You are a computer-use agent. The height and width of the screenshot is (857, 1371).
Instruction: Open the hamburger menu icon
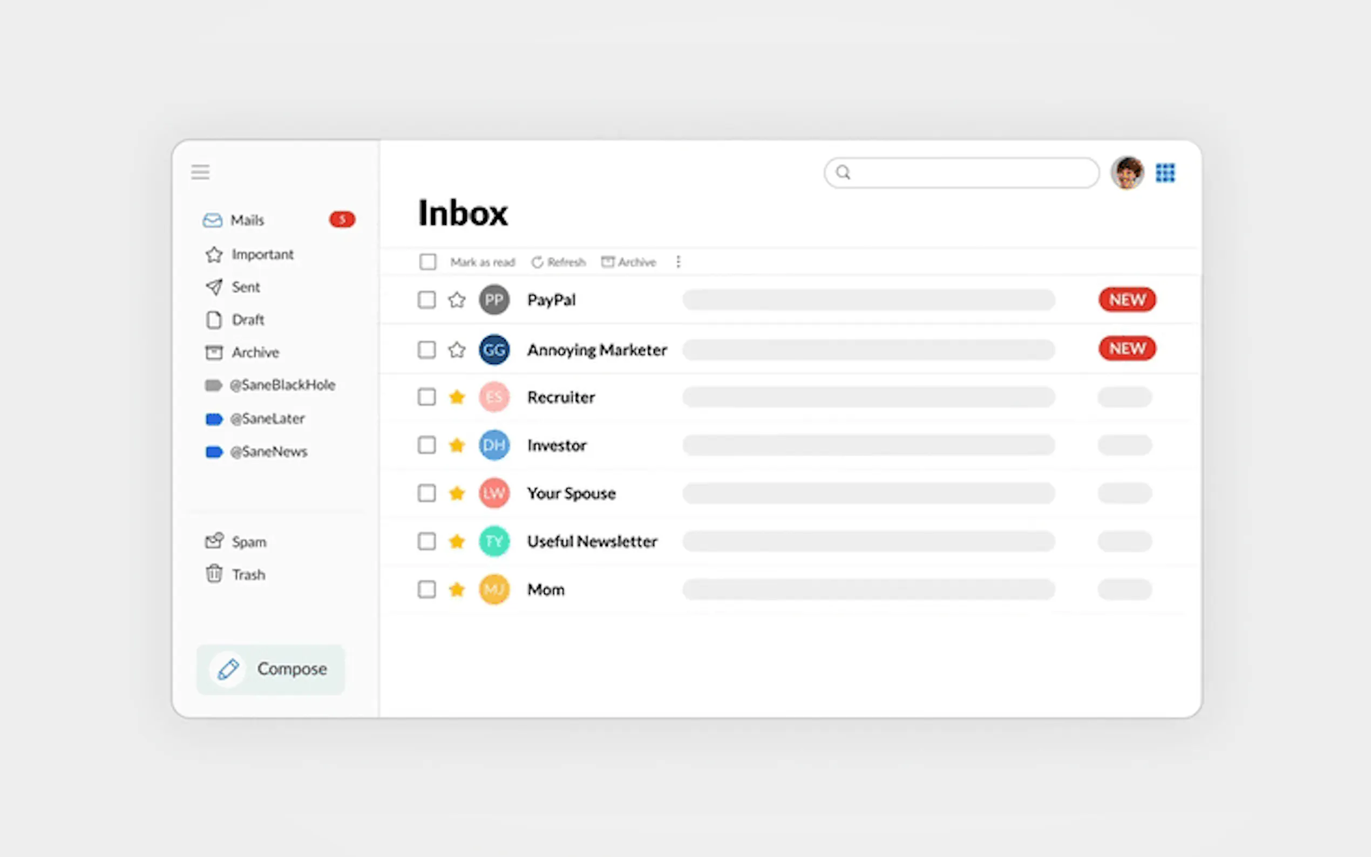click(x=200, y=172)
